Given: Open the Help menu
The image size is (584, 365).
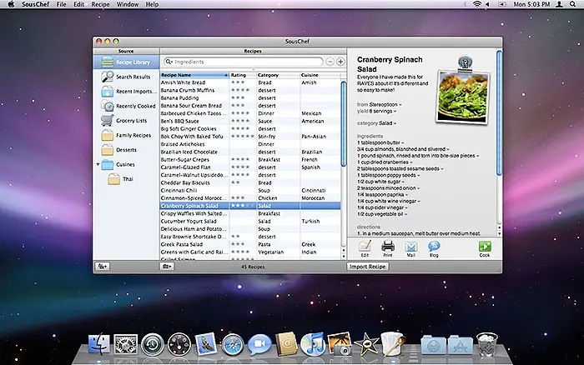Looking at the screenshot, I should point(152,4).
